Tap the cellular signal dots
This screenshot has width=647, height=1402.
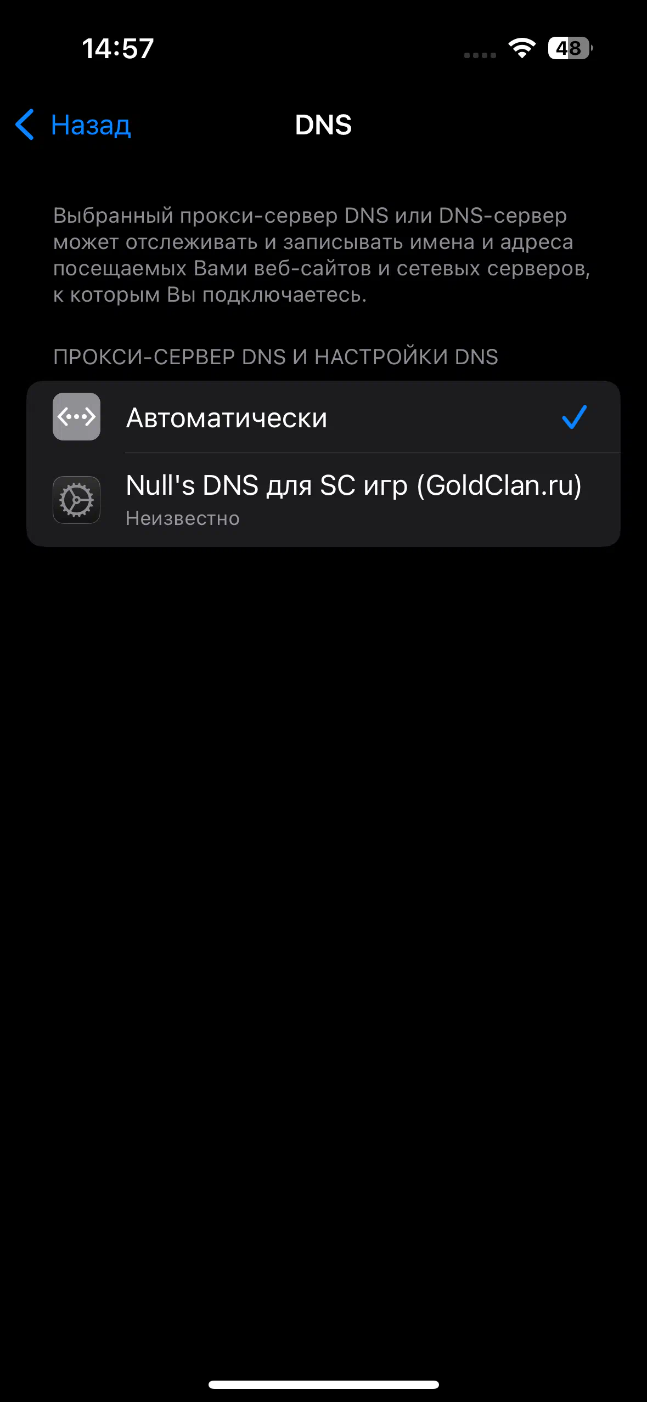pyautogui.click(x=480, y=55)
